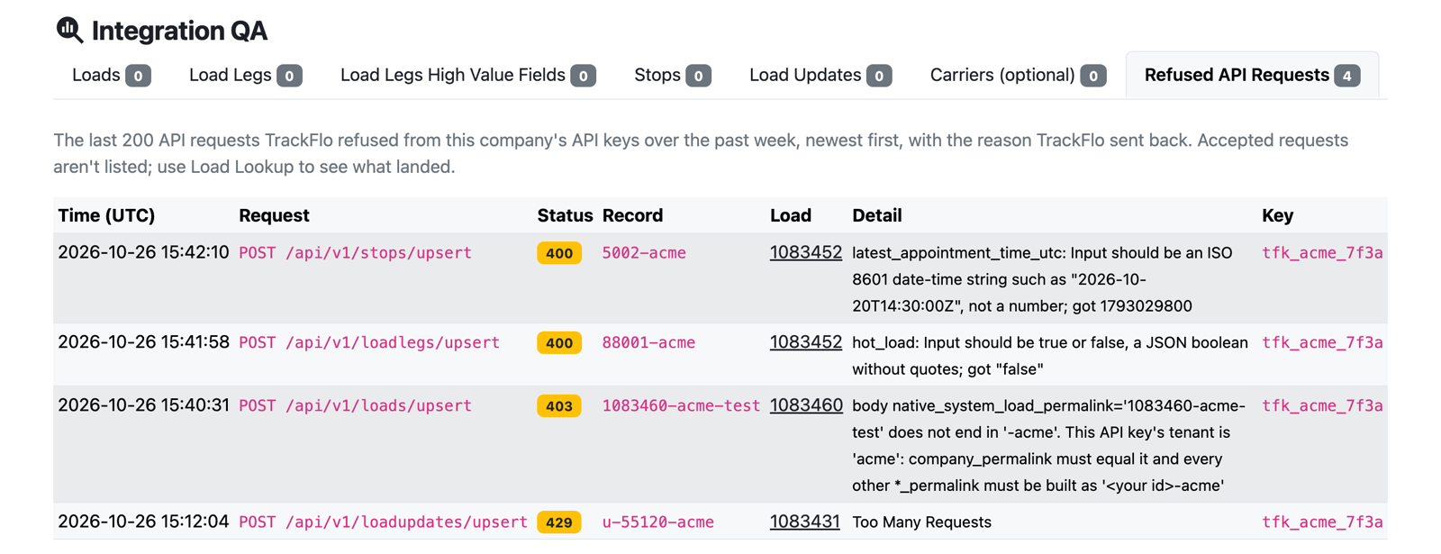
Task: Click timestamp 2026-10-26 15:42:10
Action: [x=143, y=253]
